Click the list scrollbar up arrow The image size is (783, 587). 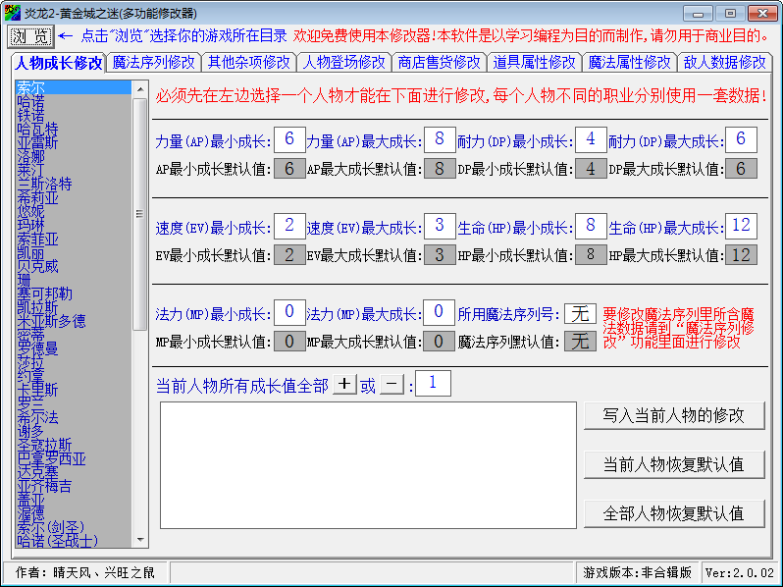click(x=140, y=89)
